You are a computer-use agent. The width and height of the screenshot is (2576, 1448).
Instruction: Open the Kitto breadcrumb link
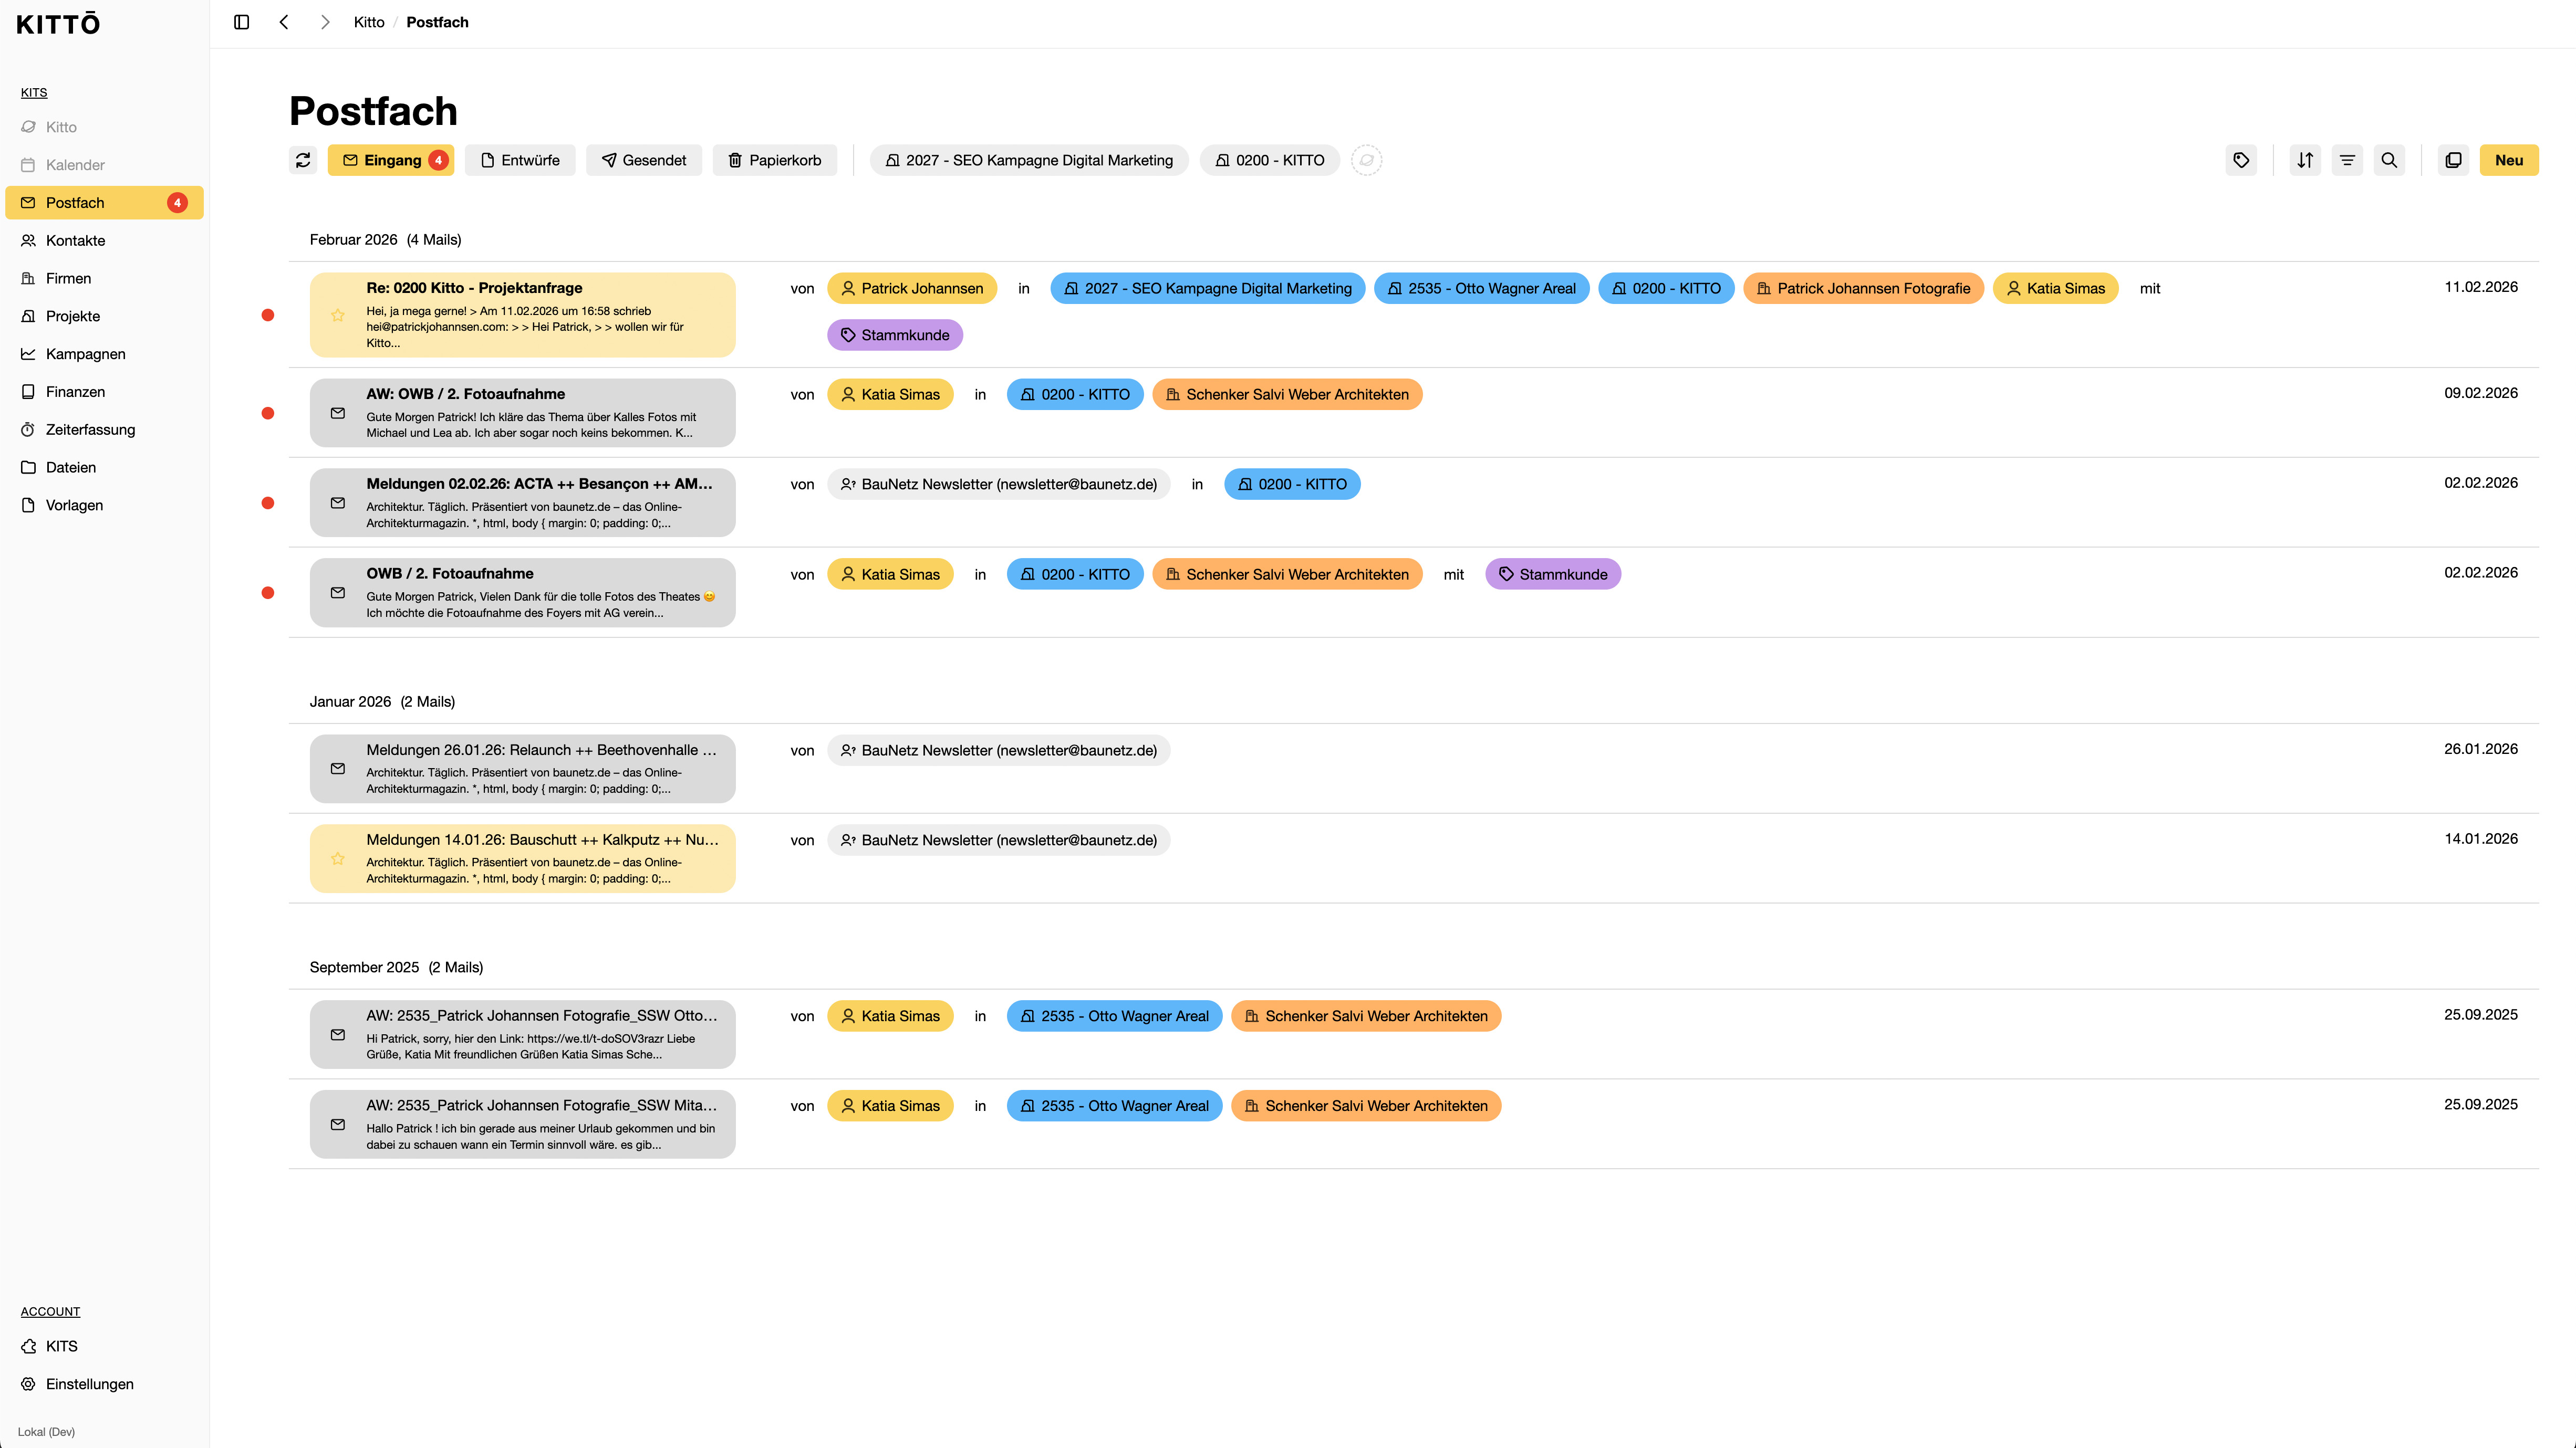click(368, 21)
